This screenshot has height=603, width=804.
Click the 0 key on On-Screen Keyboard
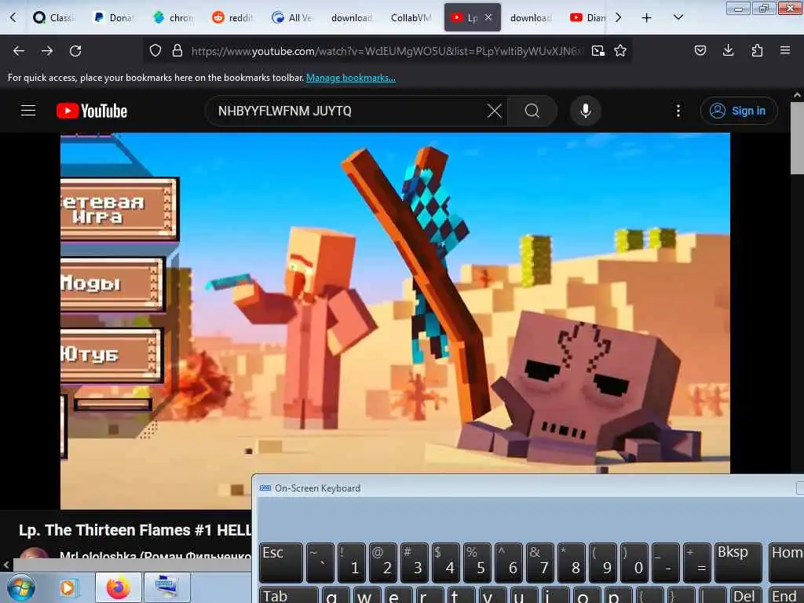[635, 562]
